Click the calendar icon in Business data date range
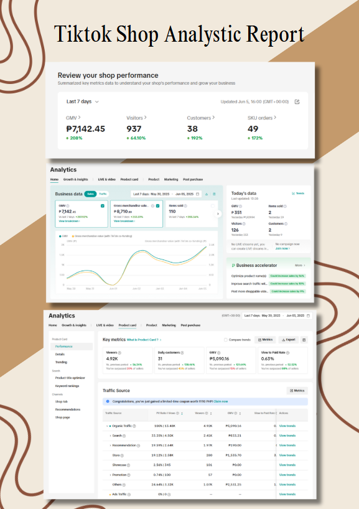This screenshot has width=359, height=509. pos(197,194)
